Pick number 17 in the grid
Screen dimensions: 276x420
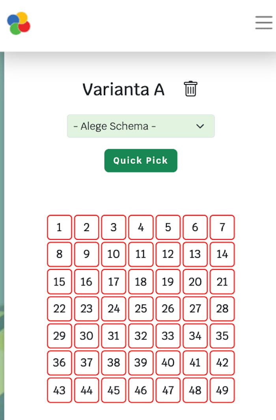(114, 282)
